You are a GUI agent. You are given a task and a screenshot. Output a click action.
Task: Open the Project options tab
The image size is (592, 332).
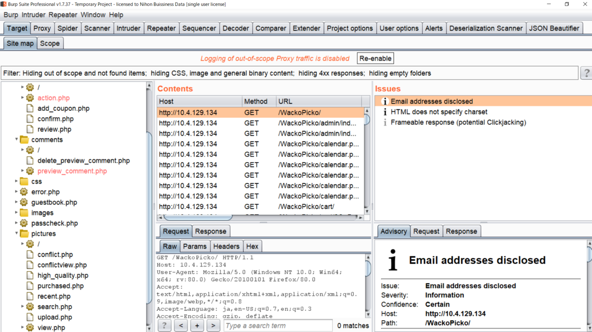tap(350, 28)
